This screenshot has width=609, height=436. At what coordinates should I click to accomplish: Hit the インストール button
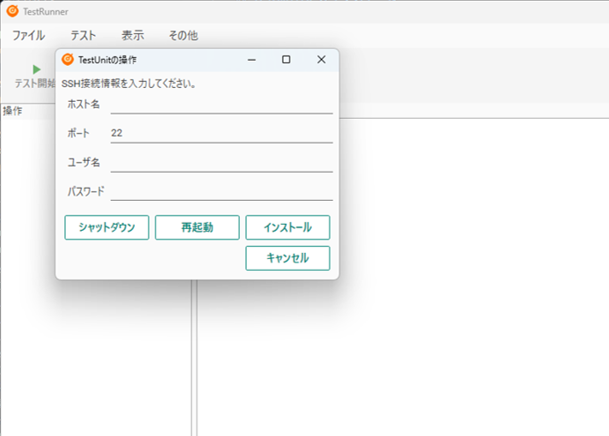pos(287,227)
